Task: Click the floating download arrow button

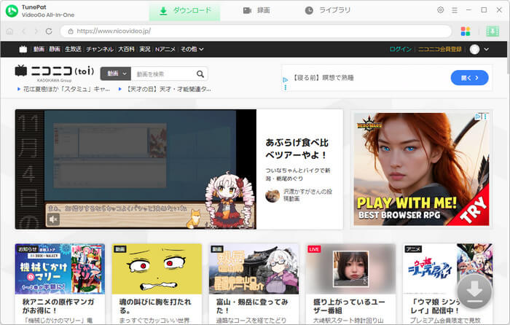Action: [474, 291]
